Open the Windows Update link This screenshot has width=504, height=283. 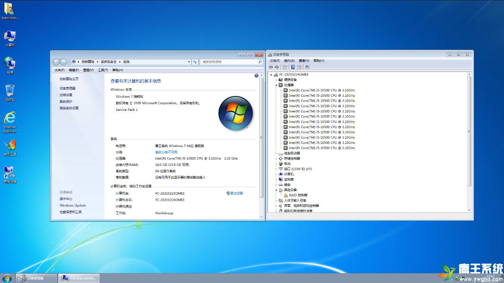point(73,205)
